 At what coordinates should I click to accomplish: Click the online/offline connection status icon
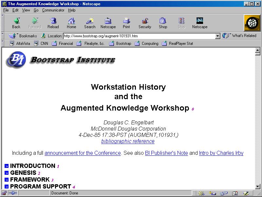point(13,193)
